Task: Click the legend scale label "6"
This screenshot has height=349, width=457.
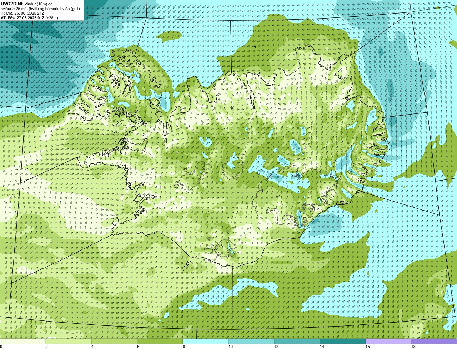Action: 138,347
